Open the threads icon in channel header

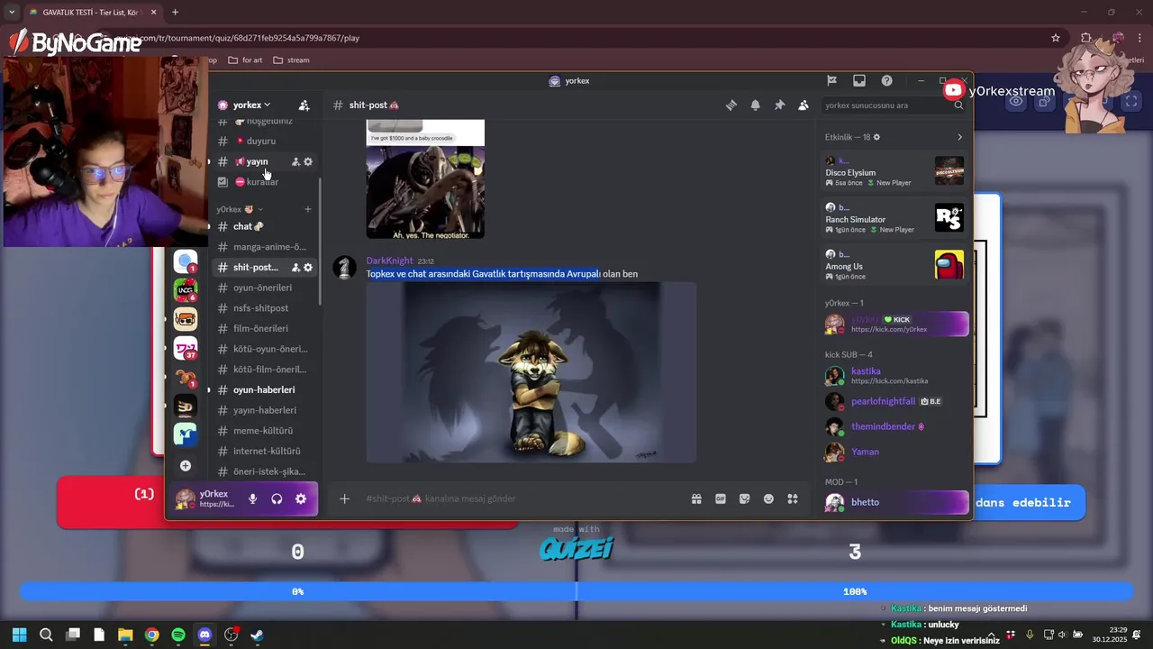click(731, 105)
